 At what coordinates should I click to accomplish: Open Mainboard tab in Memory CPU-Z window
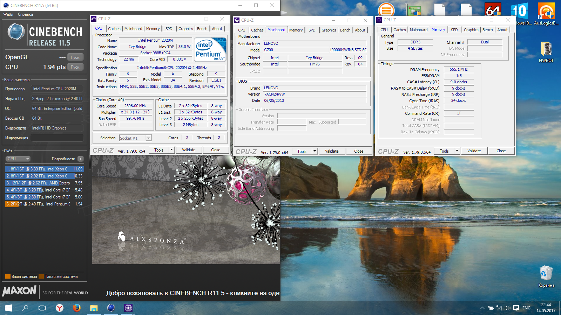419,30
